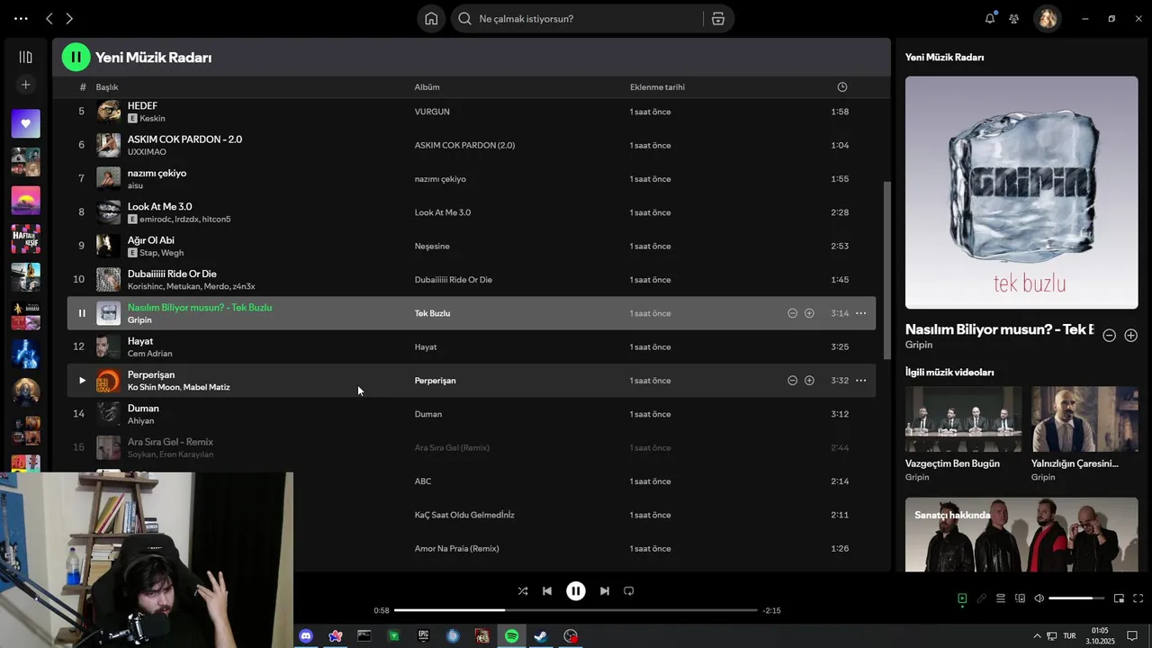
Task: Click the Home icon
Action: [431, 19]
